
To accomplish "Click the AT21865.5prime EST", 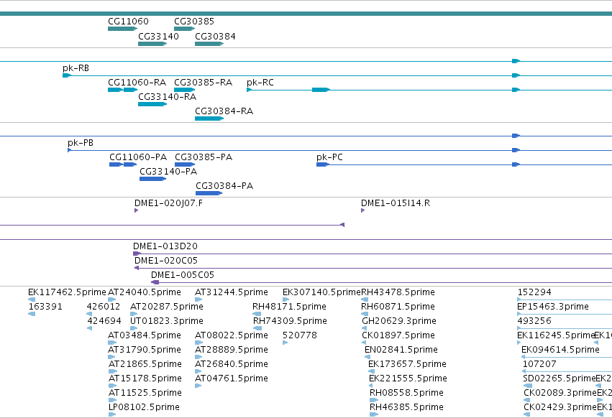I will click(x=111, y=372).
